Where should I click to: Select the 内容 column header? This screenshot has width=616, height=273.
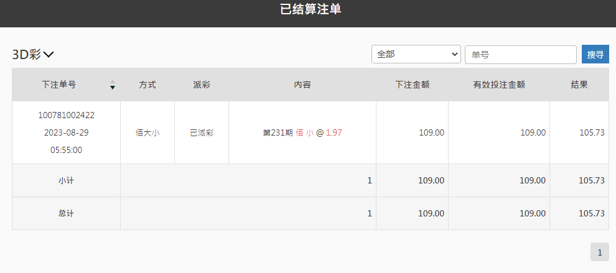tap(302, 85)
